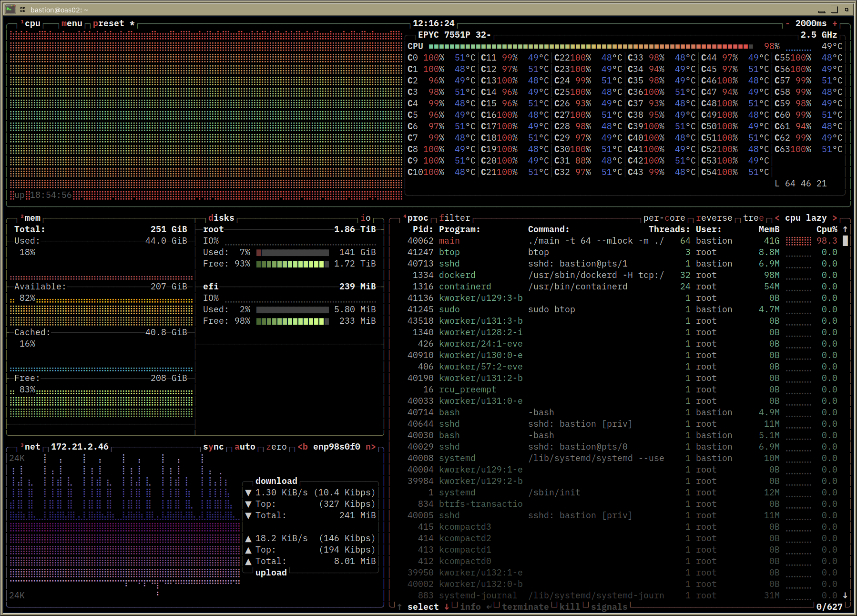Image resolution: width=857 pixels, height=616 pixels.
Task: Click the grid icon next to window title
Action: click(x=23, y=10)
